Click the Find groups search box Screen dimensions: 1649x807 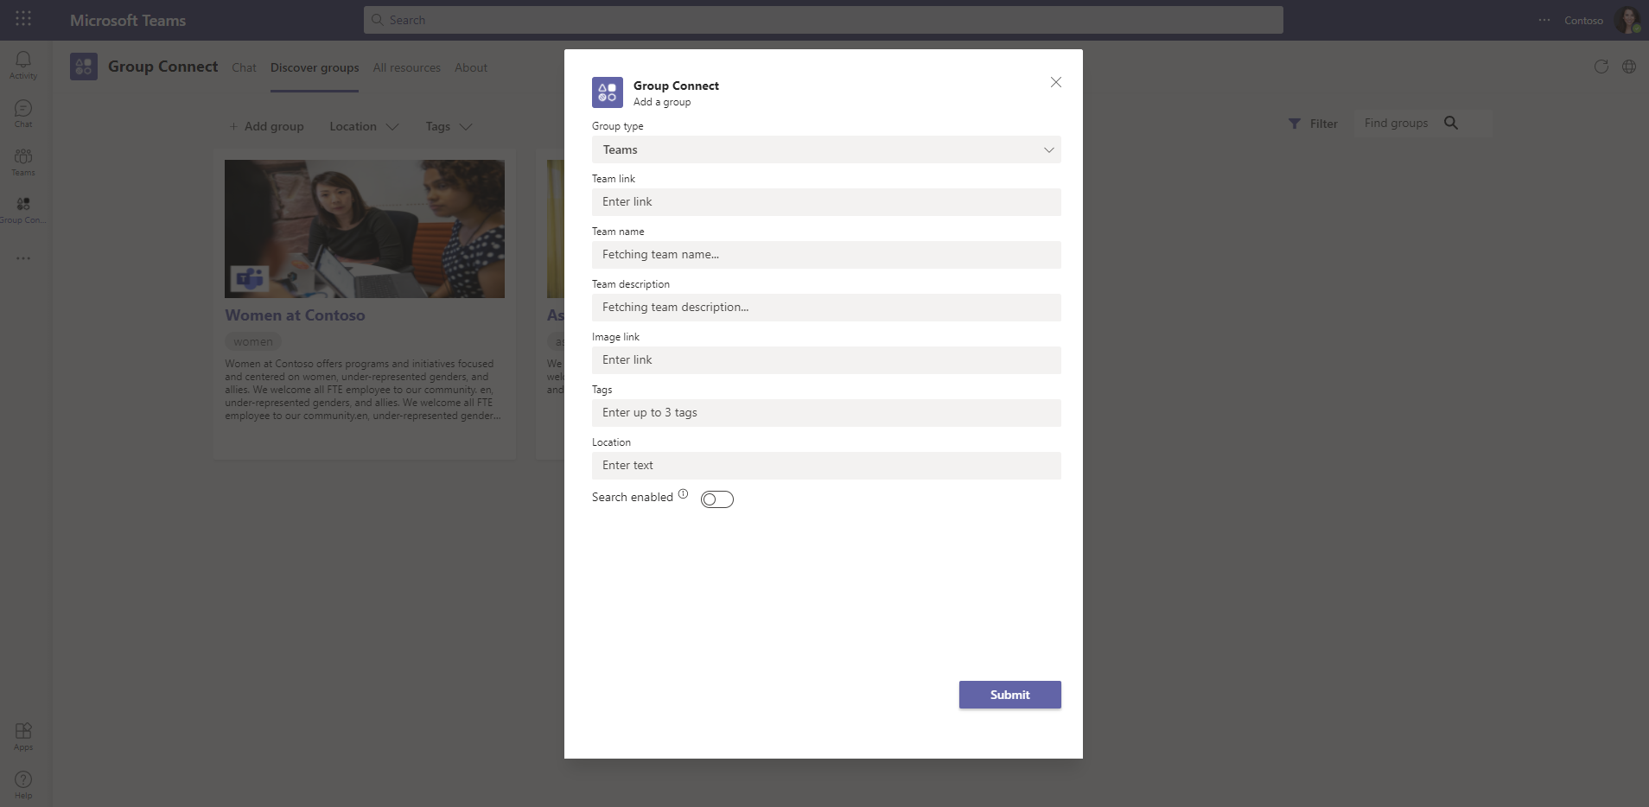(1422, 123)
